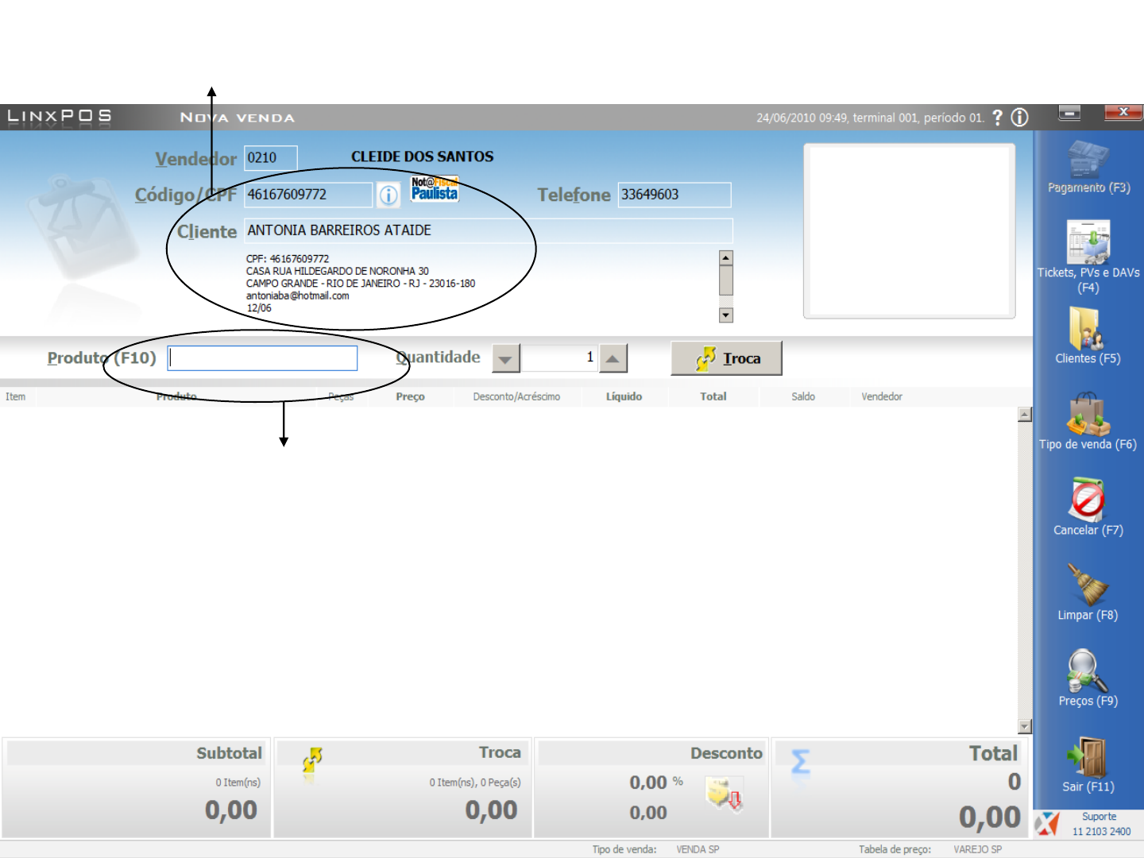Click the Subtotal amount 0,00
The image size is (1144, 858).
pyautogui.click(x=231, y=810)
